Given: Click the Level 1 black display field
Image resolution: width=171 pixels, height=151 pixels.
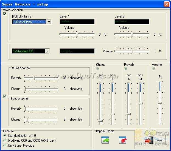Looking at the screenshot, I should tap(77, 22).
